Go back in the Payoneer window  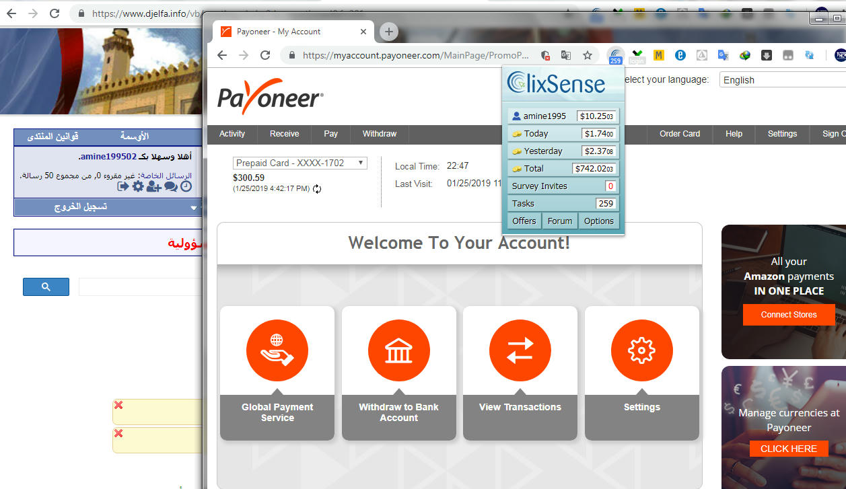[222, 55]
